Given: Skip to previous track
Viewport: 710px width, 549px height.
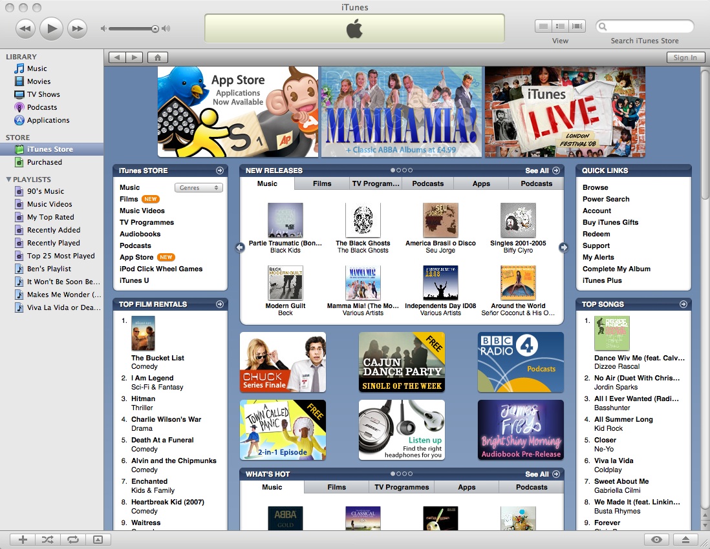Looking at the screenshot, I should [x=25, y=28].
